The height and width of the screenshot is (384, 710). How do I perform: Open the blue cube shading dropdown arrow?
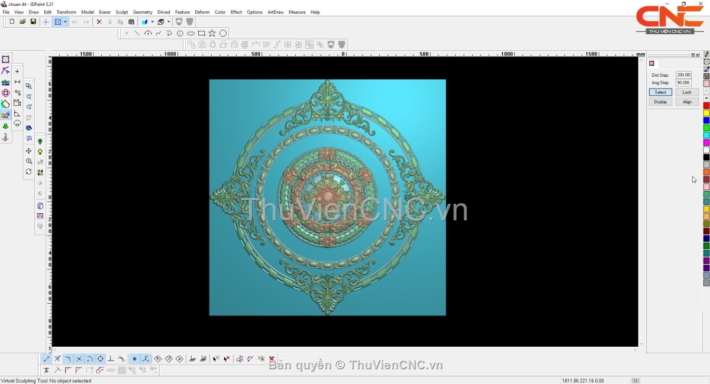coord(152,22)
